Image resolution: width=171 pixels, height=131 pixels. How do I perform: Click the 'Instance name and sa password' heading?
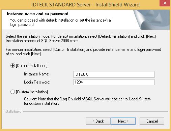(37, 14)
